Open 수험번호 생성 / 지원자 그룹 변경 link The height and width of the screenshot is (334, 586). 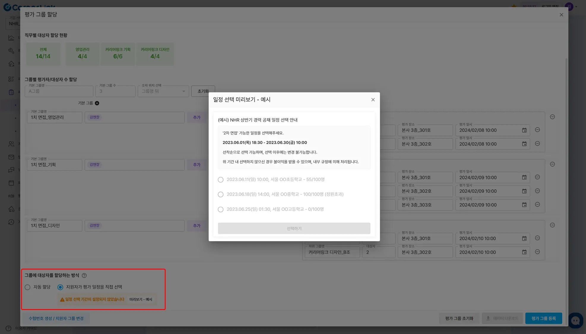tap(56, 318)
